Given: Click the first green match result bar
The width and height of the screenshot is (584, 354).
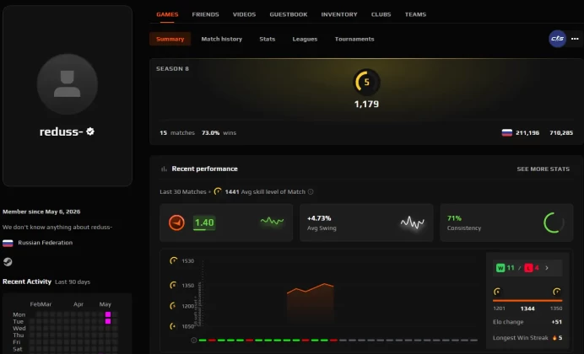Looking at the screenshot, I should coord(203,341).
